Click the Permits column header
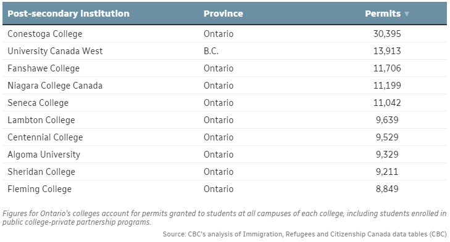450x242 pixels. tap(383, 14)
